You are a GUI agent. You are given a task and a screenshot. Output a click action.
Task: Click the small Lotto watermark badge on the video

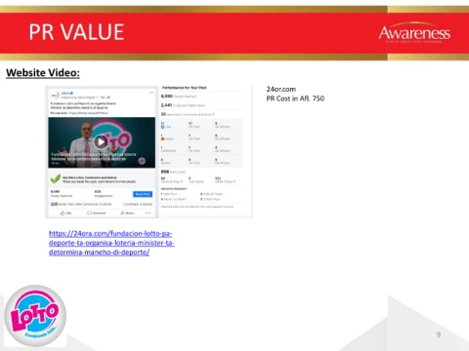click(142, 161)
